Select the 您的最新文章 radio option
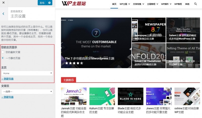 pyautogui.click(x=3, y=52)
